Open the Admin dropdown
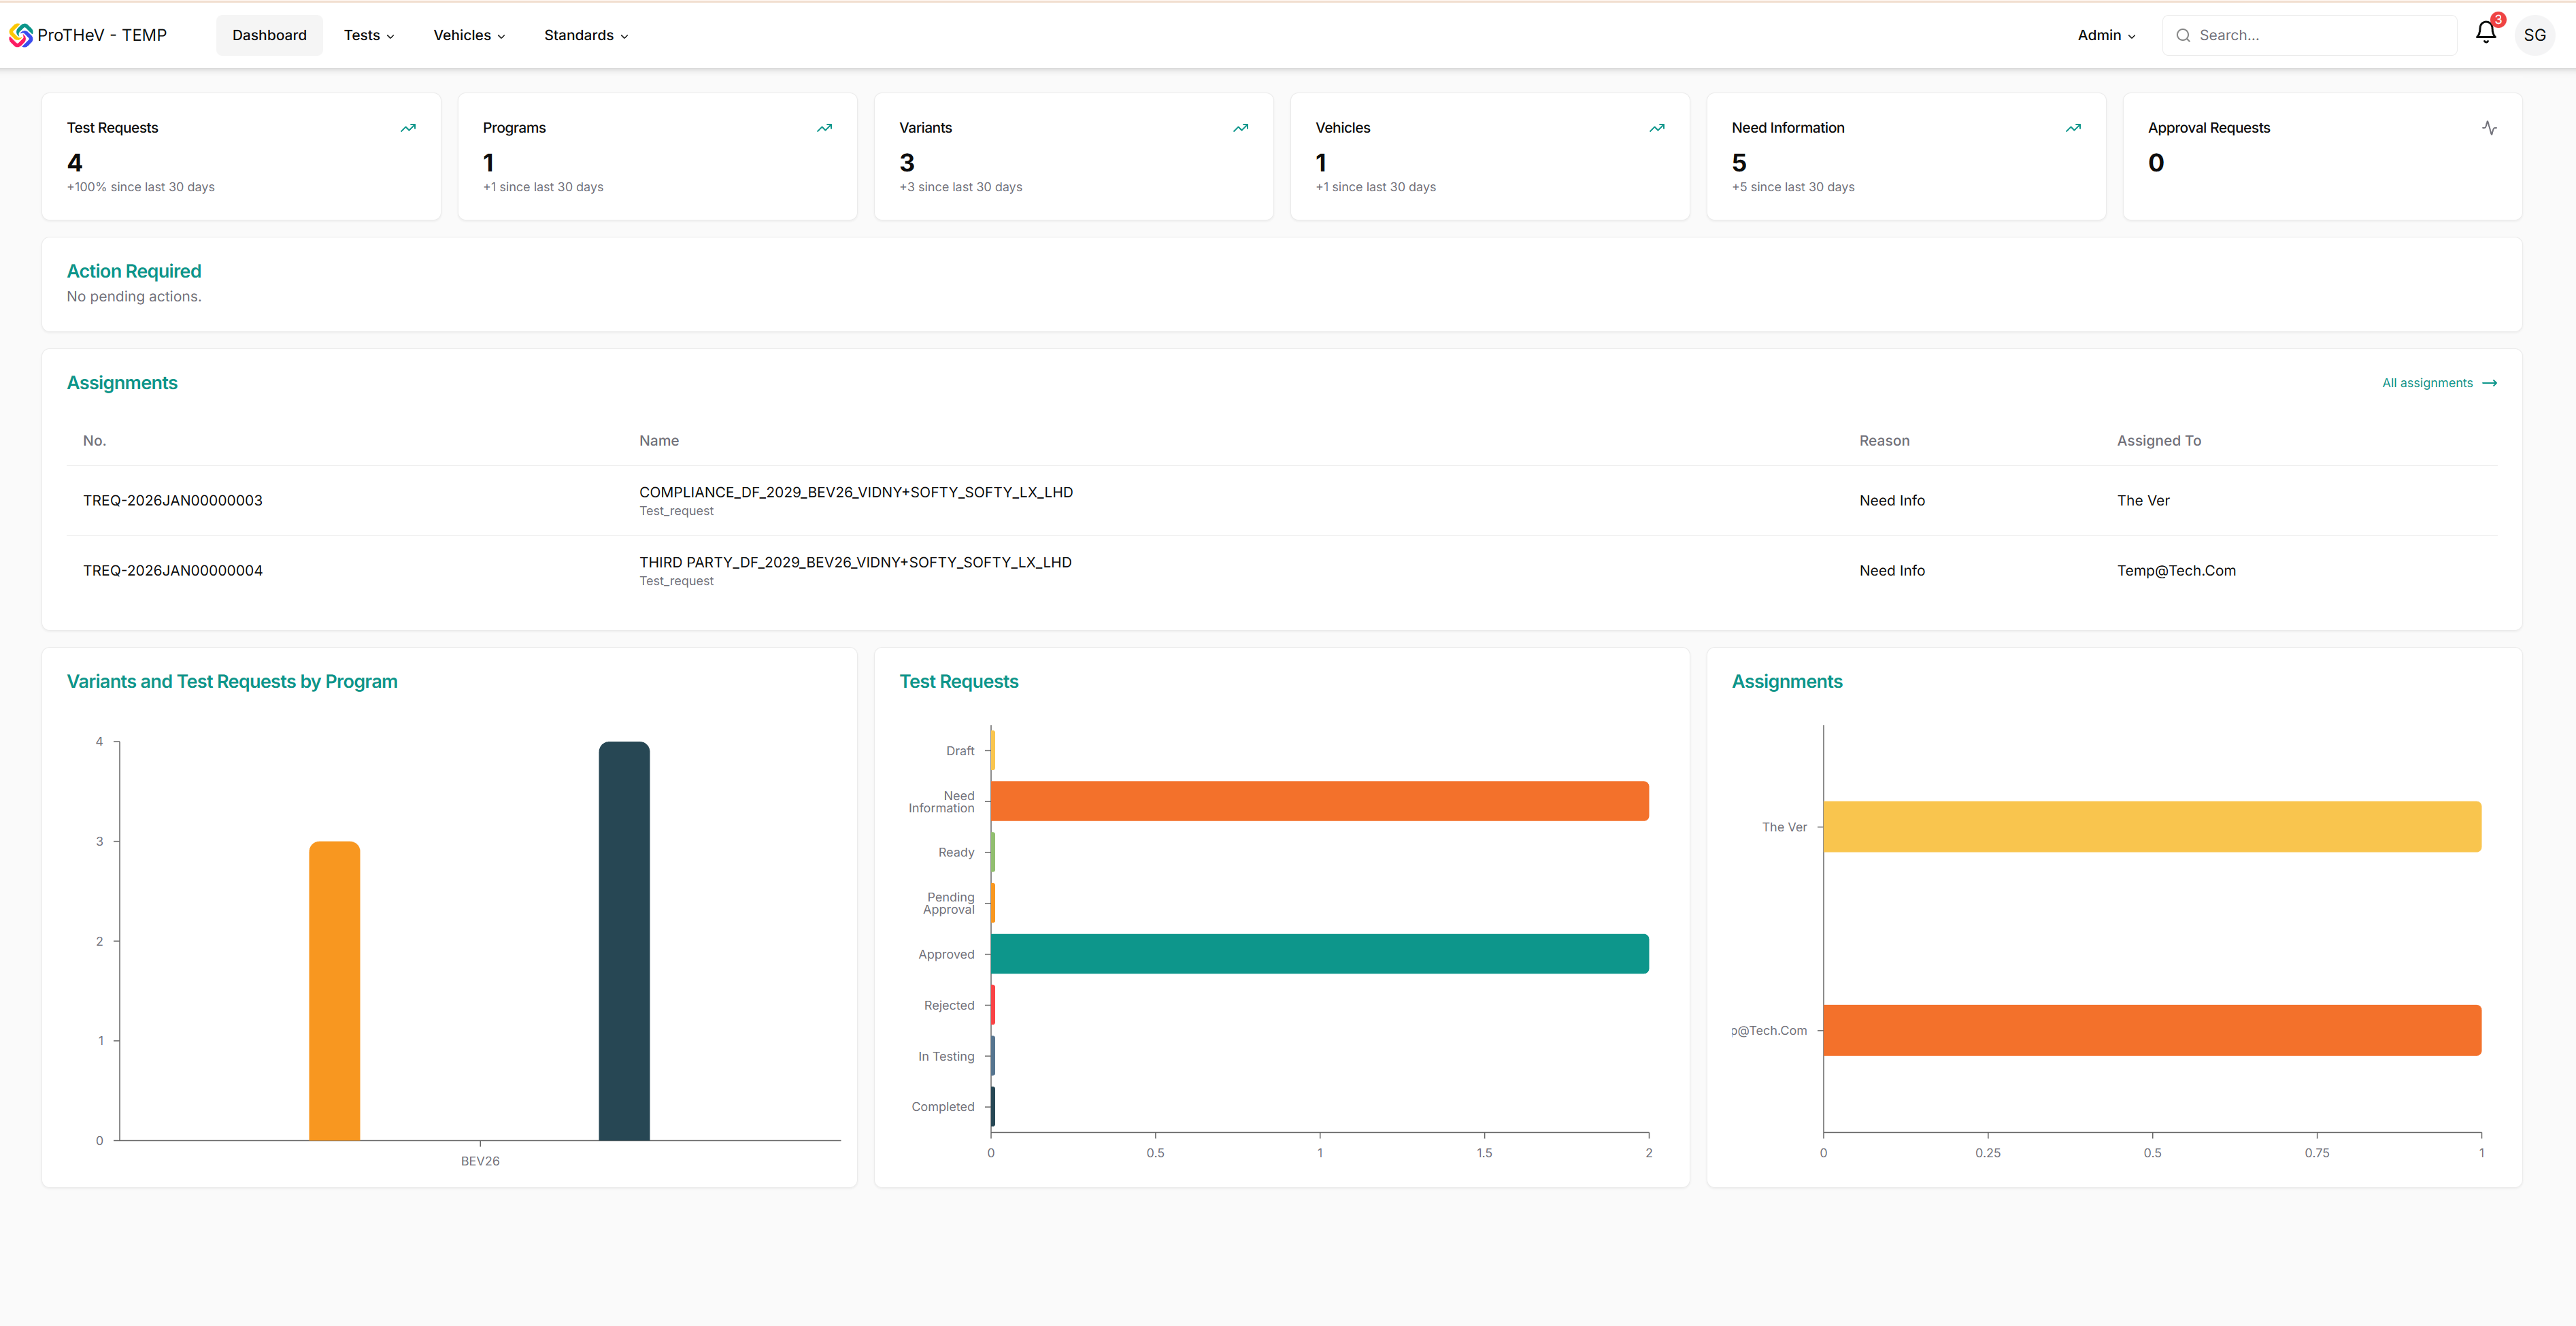This screenshot has width=2576, height=1326. [2106, 35]
